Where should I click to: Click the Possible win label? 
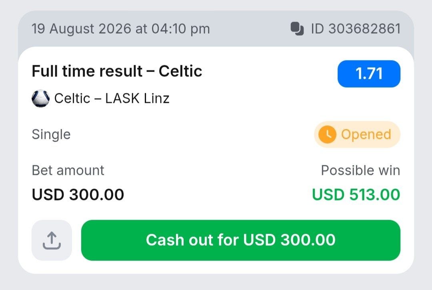coord(361,170)
